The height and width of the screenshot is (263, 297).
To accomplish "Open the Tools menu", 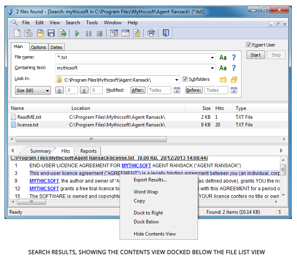I will (x=92, y=23).
